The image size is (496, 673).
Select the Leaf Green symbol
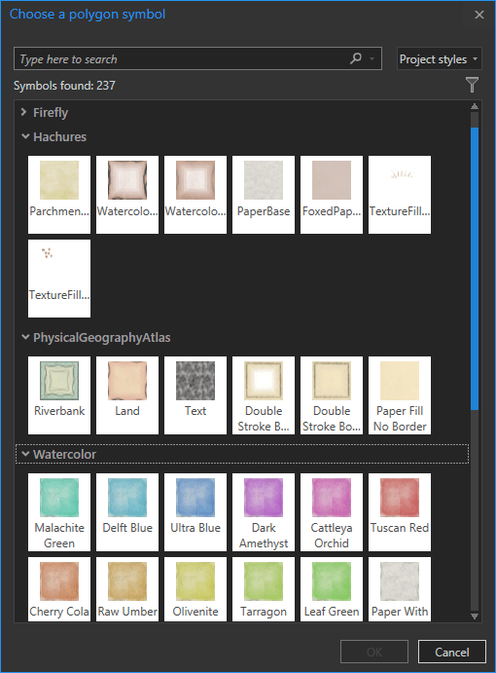332,589
